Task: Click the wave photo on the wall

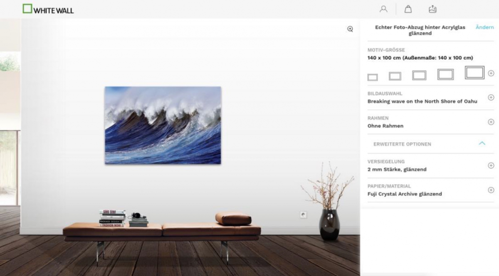Action: [x=163, y=125]
